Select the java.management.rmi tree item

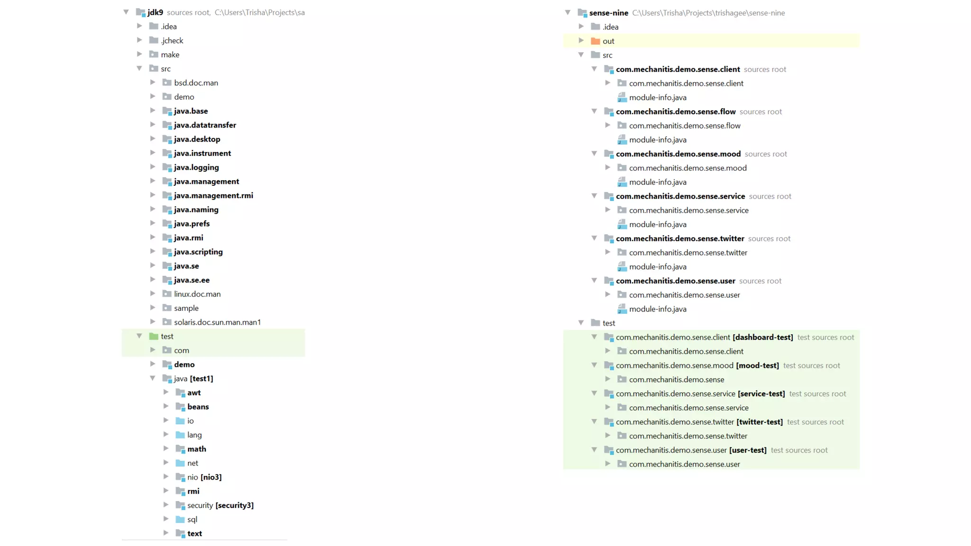point(213,195)
